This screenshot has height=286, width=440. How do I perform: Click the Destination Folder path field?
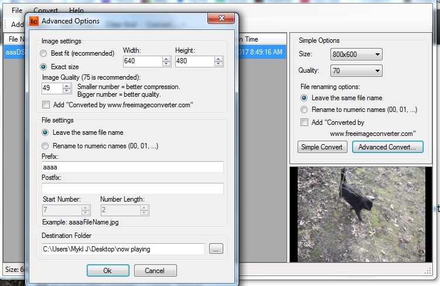point(123,249)
